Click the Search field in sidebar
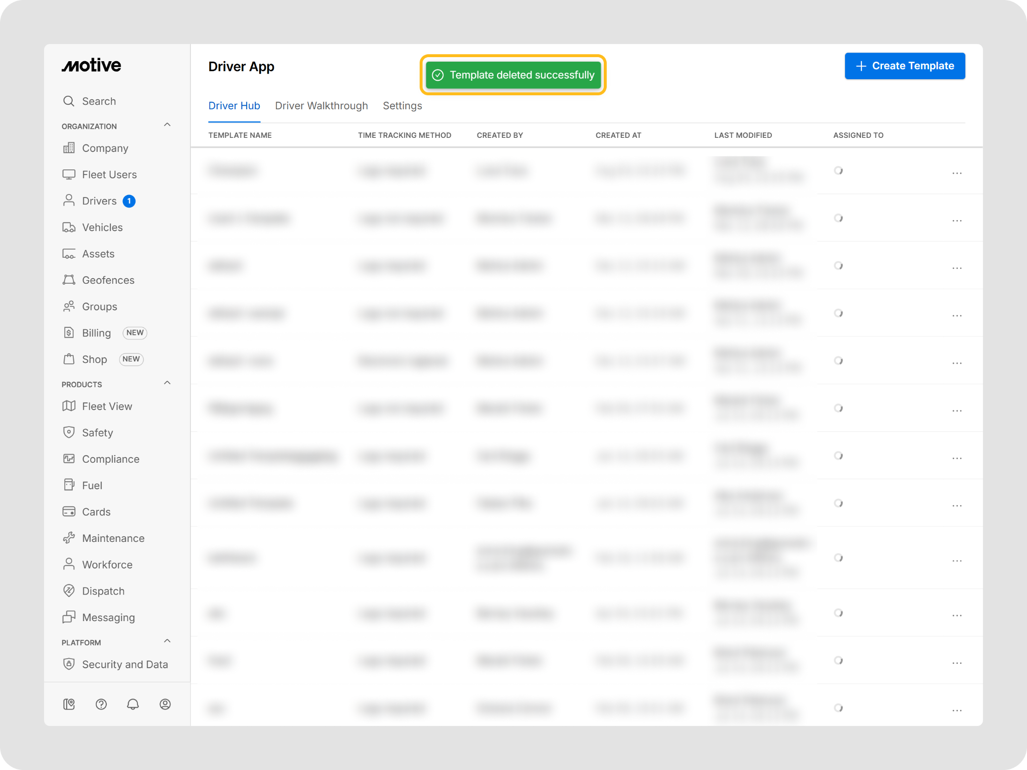The width and height of the screenshot is (1027, 770). [x=99, y=101]
